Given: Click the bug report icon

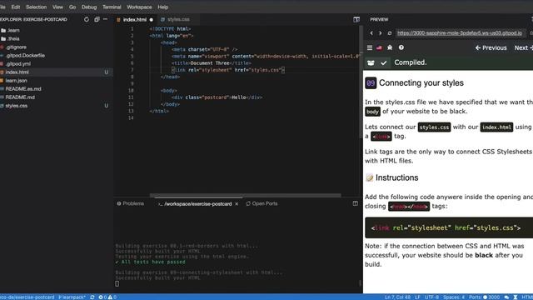Looking at the screenshot, I should (x=390, y=47).
